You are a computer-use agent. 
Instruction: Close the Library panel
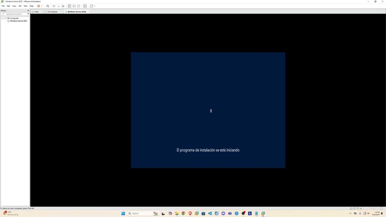click(x=28, y=11)
